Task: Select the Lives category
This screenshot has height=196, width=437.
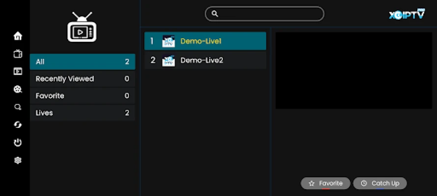Action: point(82,113)
